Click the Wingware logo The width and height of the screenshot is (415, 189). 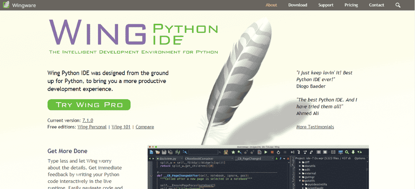click(x=19, y=5)
